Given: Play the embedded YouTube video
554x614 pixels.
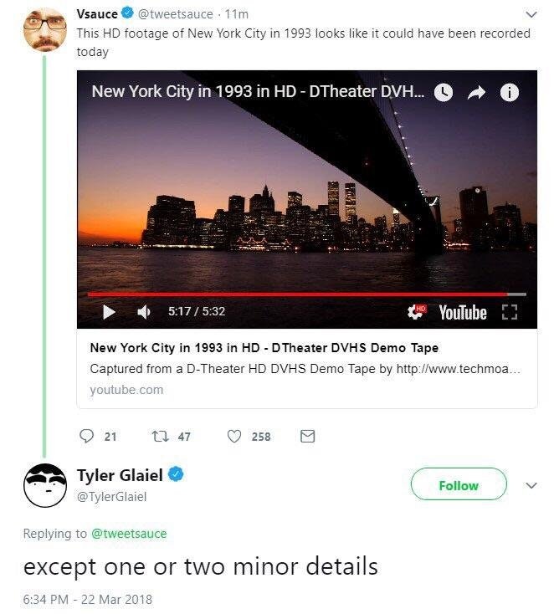Looking at the screenshot, I should 109,312.
